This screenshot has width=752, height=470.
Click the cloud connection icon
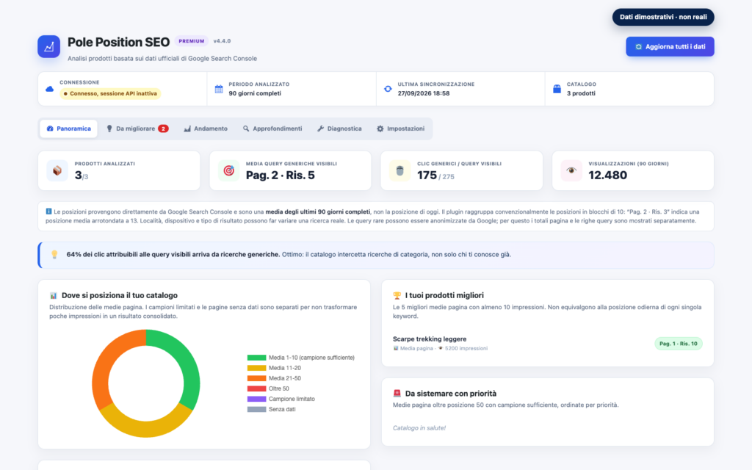point(49,89)
